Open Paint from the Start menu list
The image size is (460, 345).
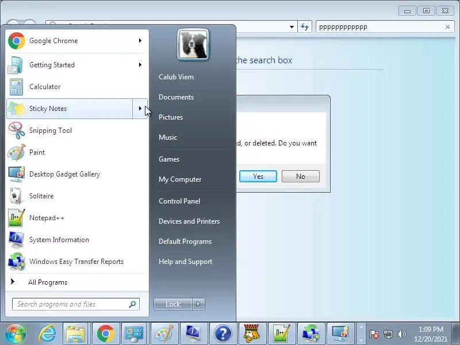pos(76,152)
